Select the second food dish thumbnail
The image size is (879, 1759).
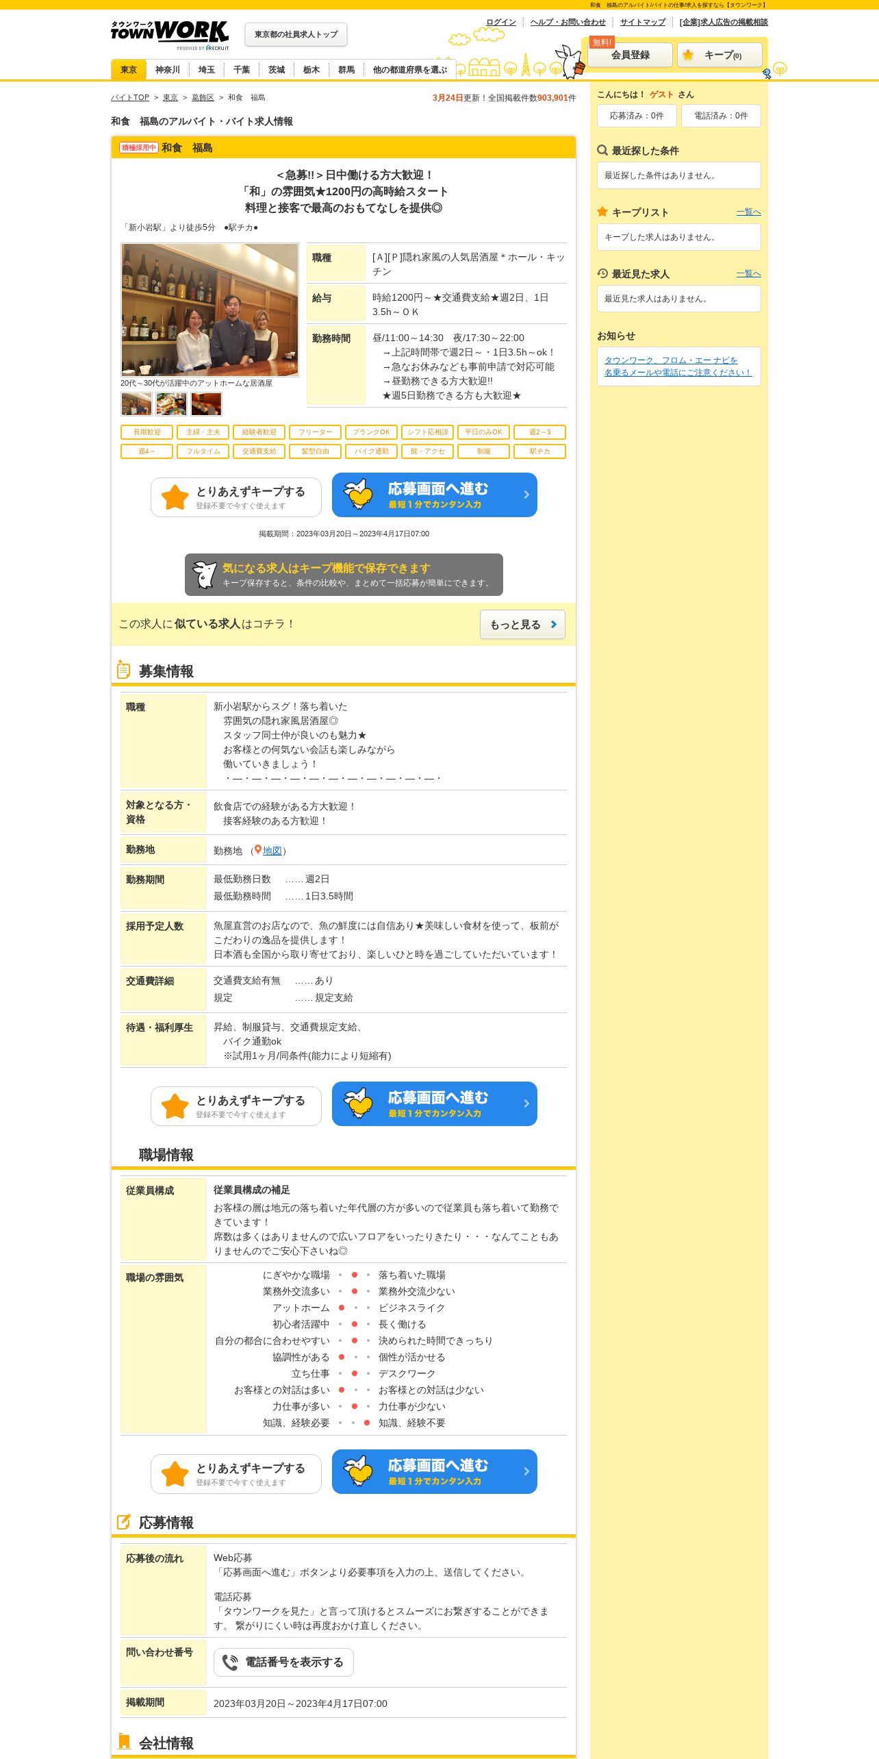coord(171,404)
